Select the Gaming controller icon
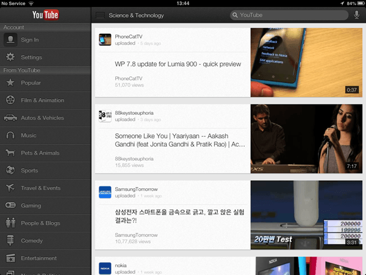Screen dimensions: 366x275 [x=10, y=205]
